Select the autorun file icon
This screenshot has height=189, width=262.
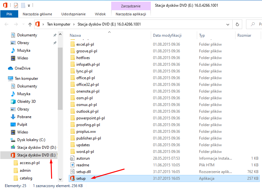[x=72, y=158]
